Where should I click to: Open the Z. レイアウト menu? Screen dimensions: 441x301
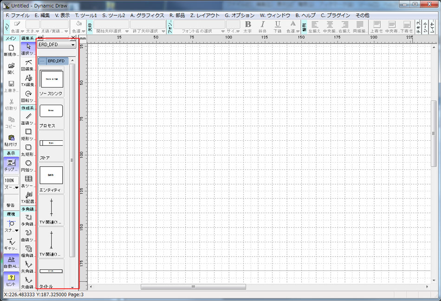tap(205, 15)
